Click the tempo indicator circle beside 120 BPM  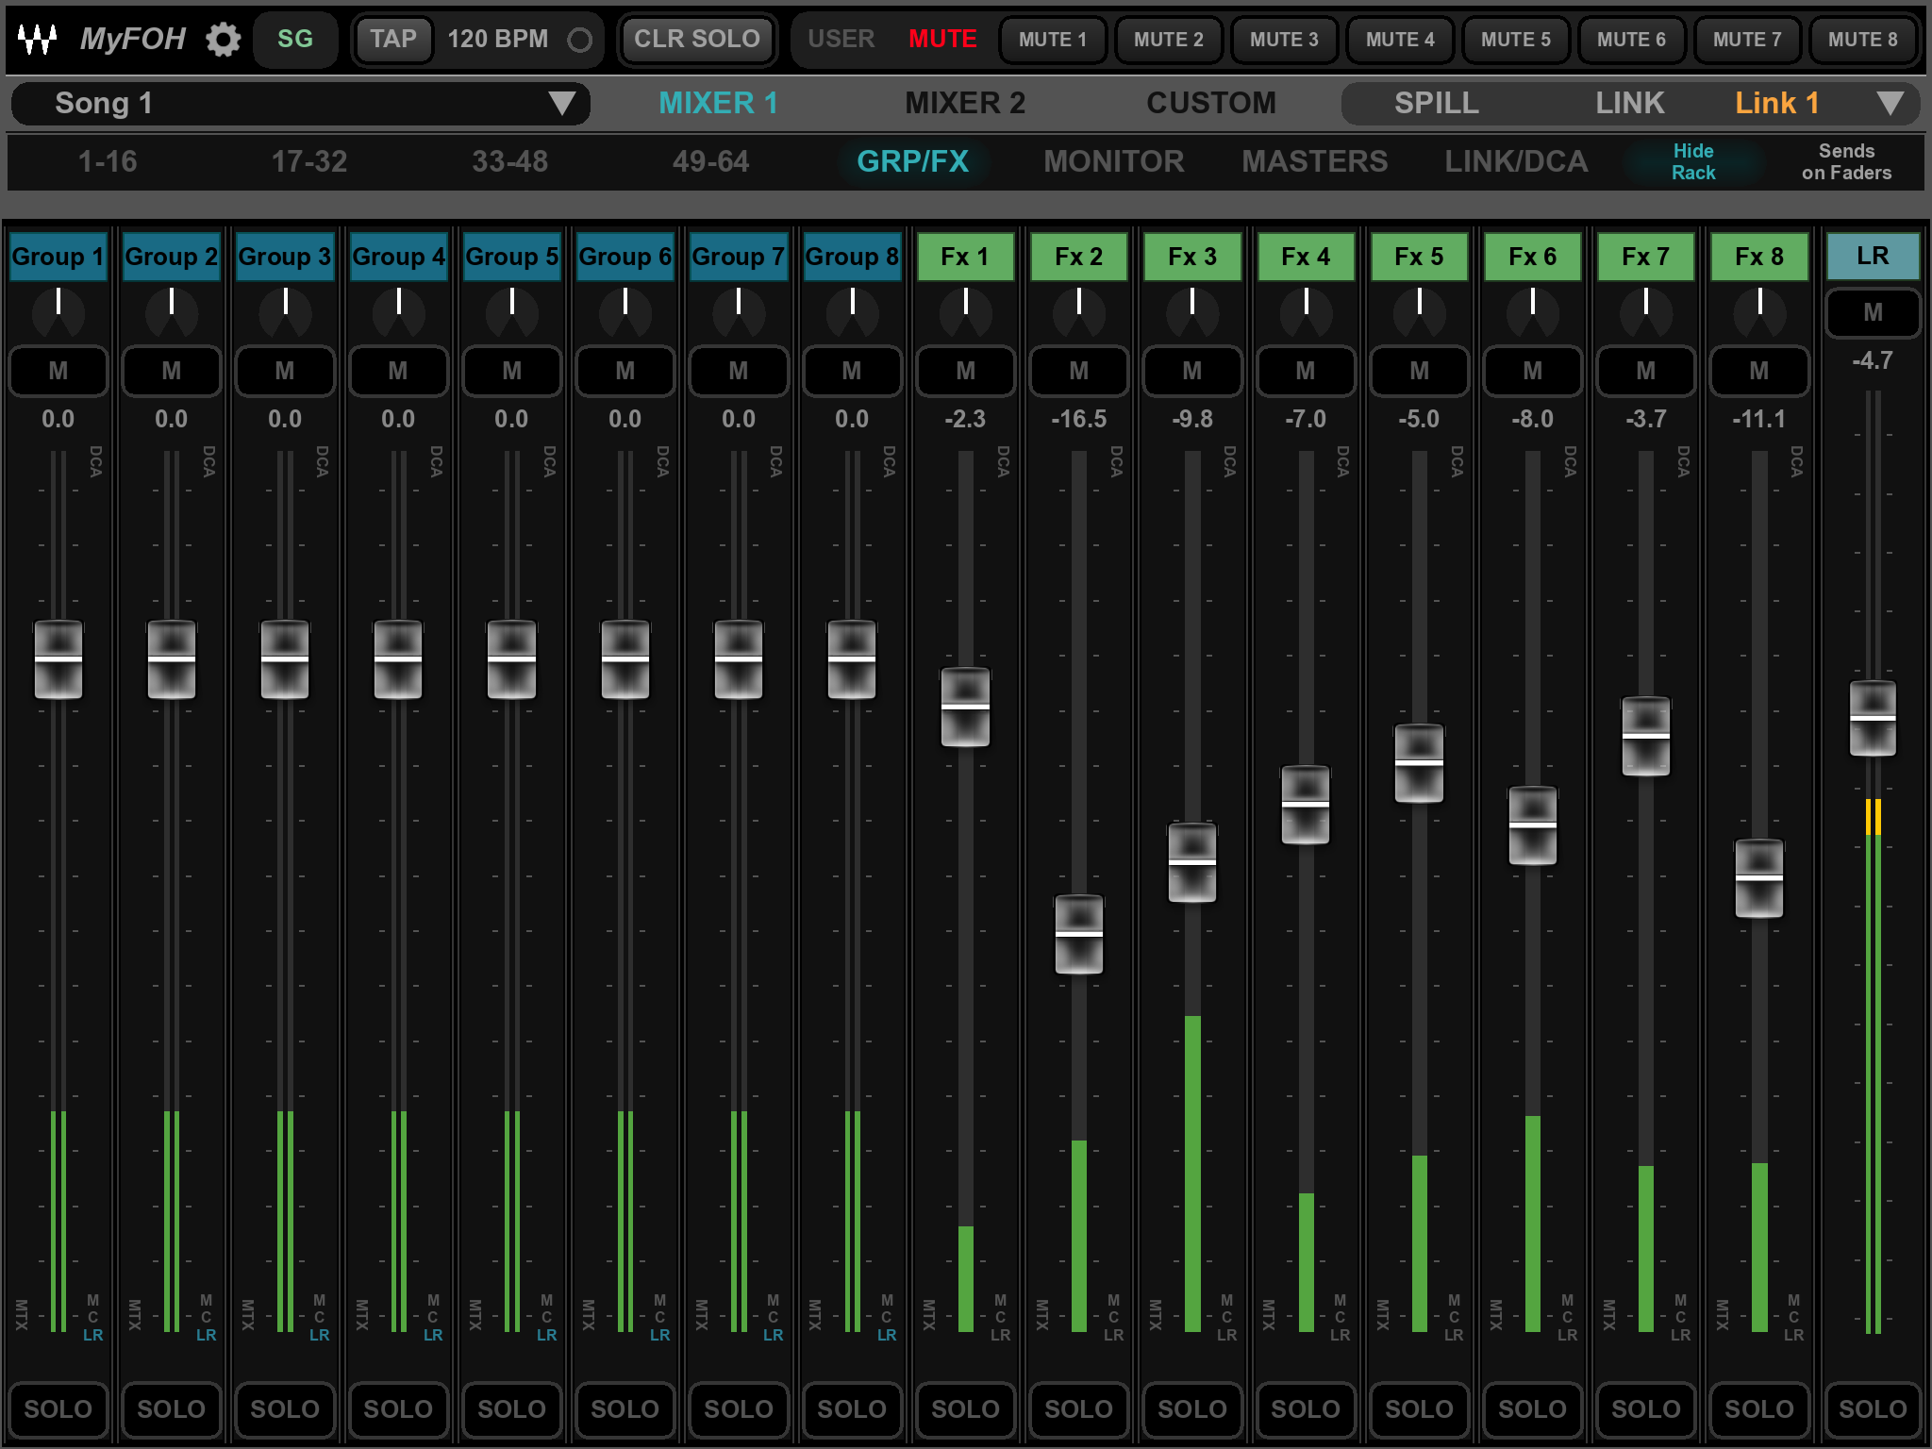click(x=579, y=40)
